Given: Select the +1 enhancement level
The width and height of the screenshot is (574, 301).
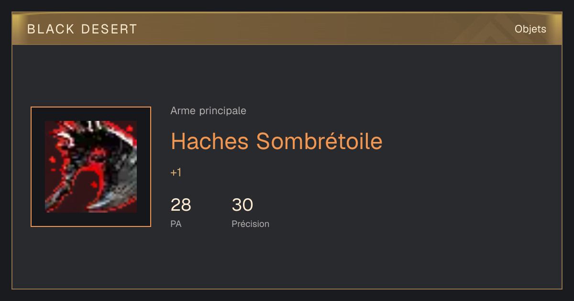Looking at the screenshot, I should [x=176, y=173].
